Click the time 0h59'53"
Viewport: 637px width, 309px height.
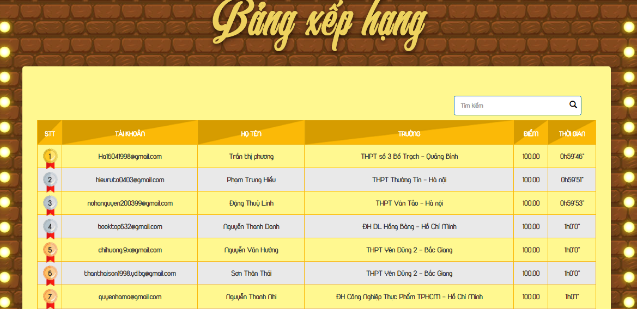click(572, 203)
